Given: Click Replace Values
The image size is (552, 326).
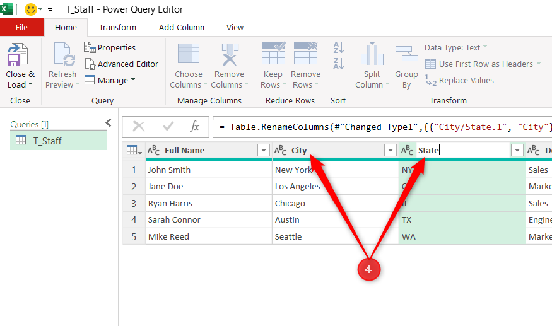Looking at the screenshot, I should (459, 81).
